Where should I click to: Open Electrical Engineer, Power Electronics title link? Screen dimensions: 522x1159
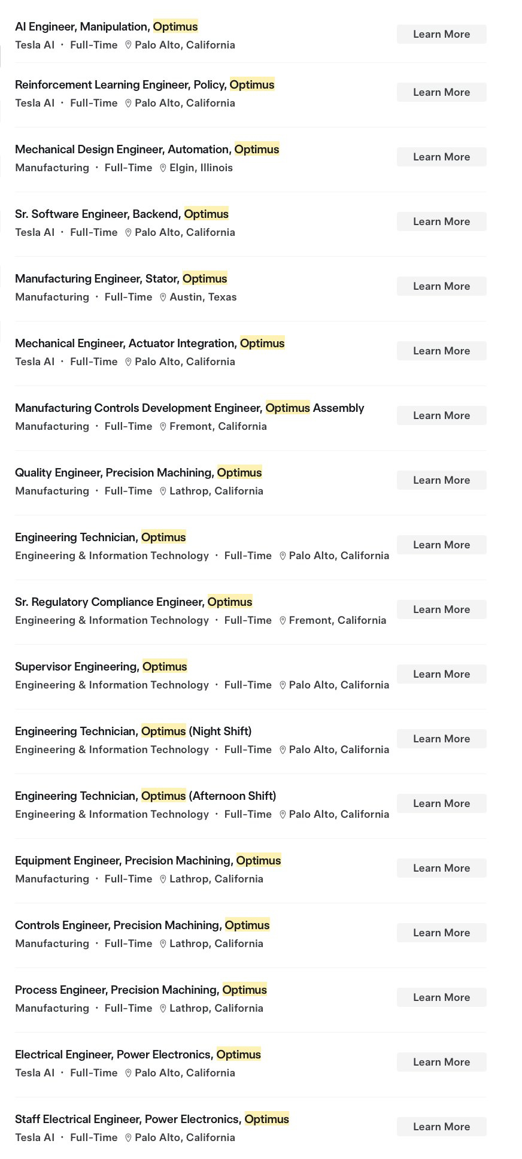click(x=138, y=1054)
